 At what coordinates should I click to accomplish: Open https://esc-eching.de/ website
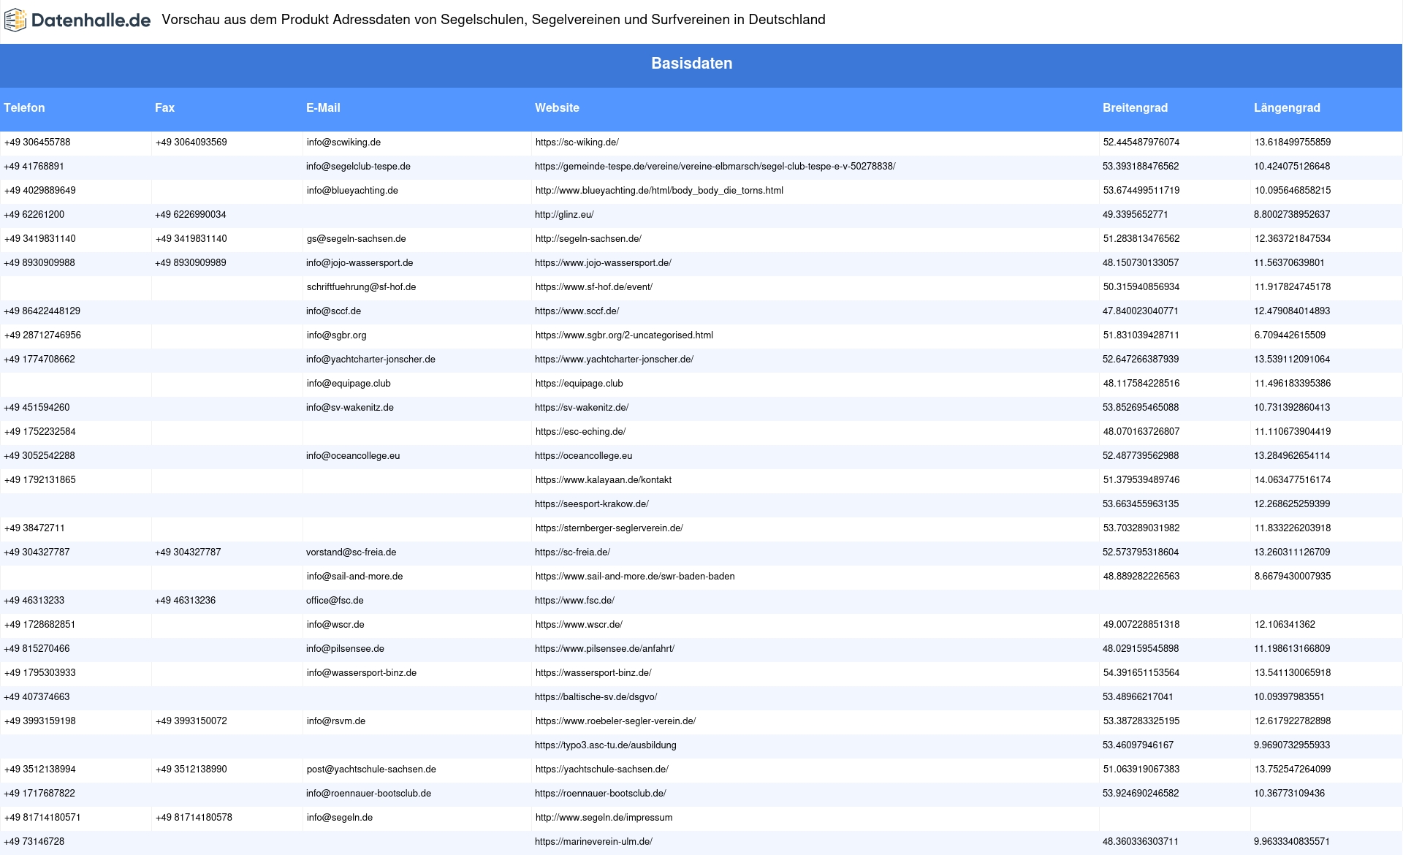580,432
